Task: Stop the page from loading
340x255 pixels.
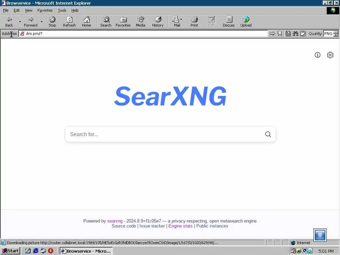Action: [52, 22]
